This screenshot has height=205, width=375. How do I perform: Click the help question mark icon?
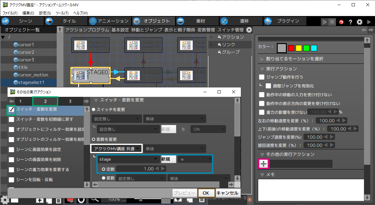[x=350, y=22]
